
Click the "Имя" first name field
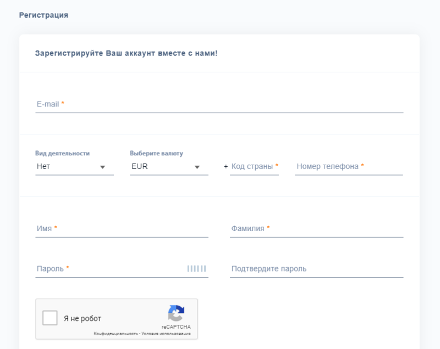(x=122, y=228)
